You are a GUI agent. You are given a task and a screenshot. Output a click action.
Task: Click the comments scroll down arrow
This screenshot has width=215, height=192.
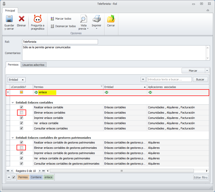coord(208,58)
